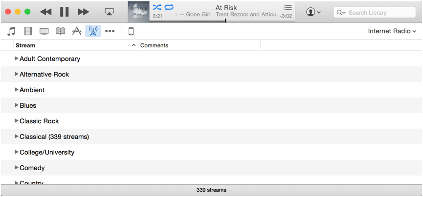
Task: Open the TV Shows library icon
Action: [44, 31]
